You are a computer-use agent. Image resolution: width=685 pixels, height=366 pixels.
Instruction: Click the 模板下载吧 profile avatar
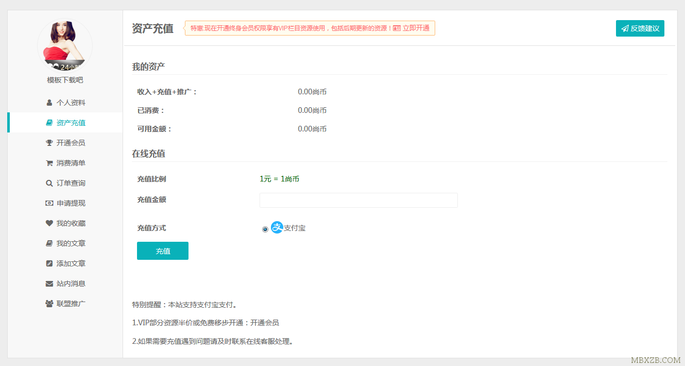coord(64,46)
